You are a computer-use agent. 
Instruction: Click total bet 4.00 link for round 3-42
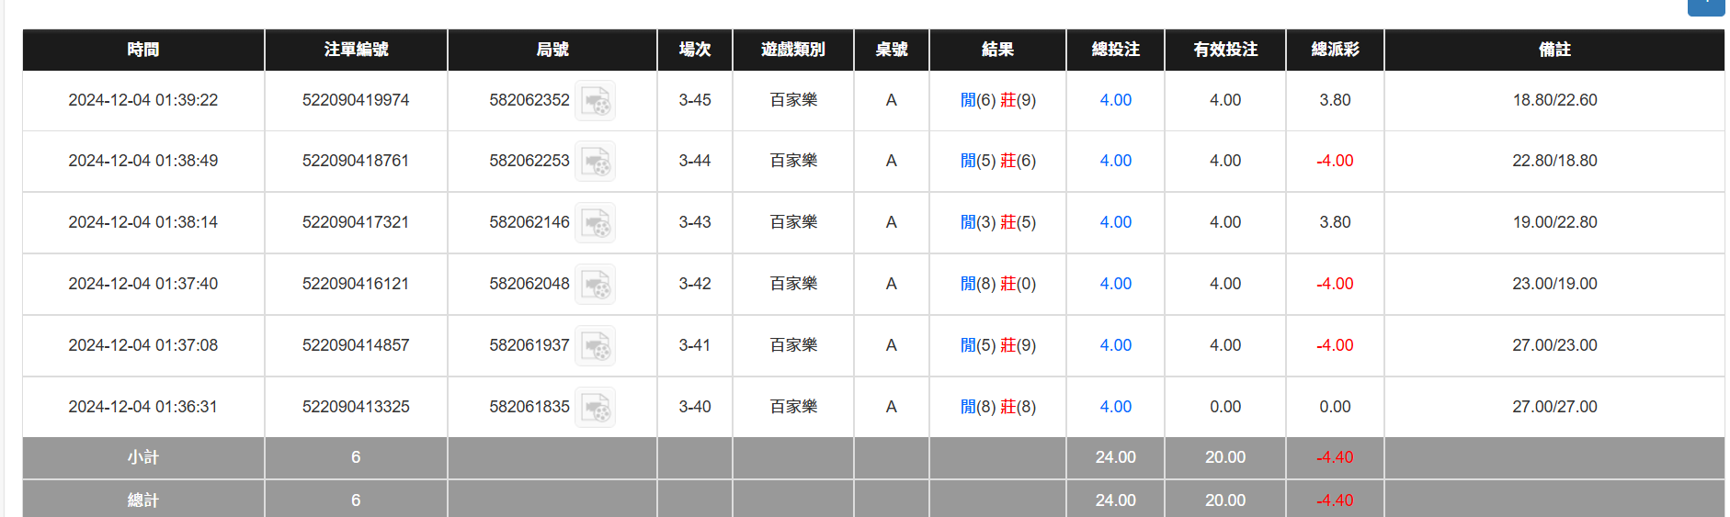coord(1115,284)
